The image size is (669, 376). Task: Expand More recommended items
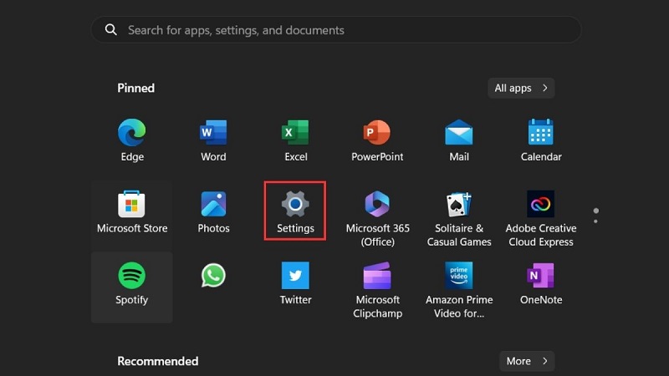pyautogui.click(x=527, y=361)
